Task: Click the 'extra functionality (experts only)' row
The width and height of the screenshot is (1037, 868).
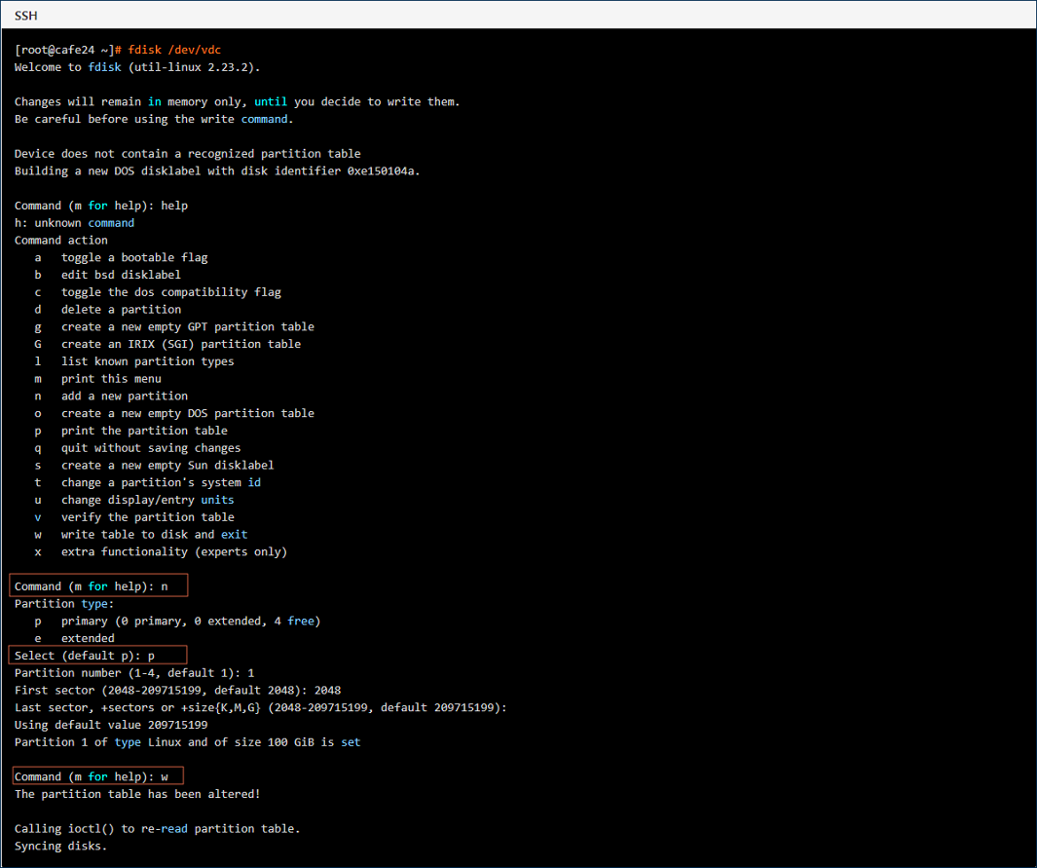Action: point(161,551)
